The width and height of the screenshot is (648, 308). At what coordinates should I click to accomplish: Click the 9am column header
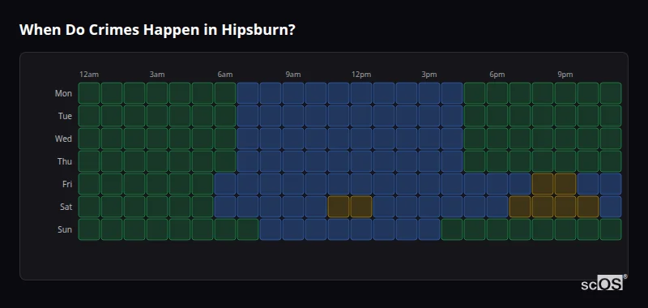pos(293,75)
